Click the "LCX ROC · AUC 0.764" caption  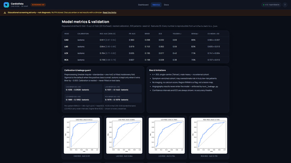click(x=167, y=156)
